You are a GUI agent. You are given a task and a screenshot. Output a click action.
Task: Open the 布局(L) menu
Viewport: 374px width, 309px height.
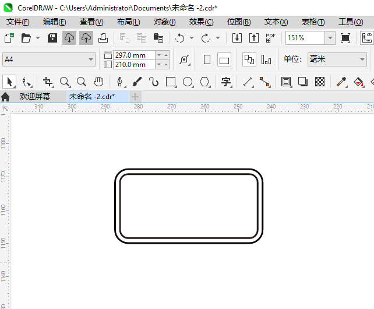point(129,22)
